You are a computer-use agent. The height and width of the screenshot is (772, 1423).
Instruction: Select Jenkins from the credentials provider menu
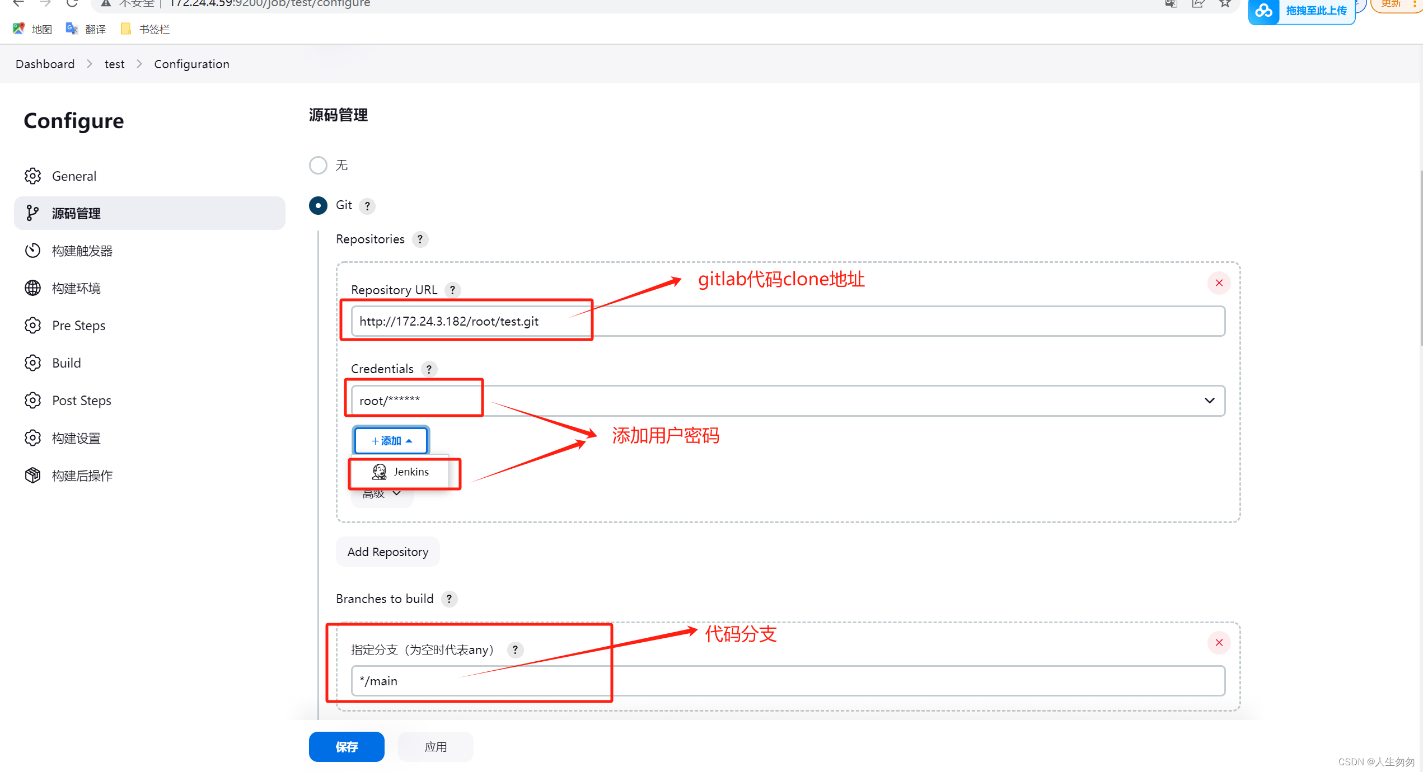click(410, 472)
